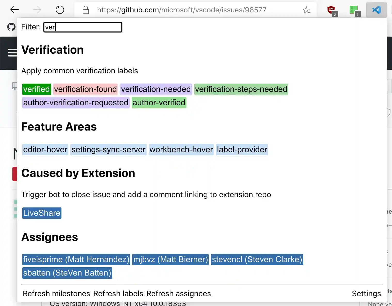Bookmark the page using the star icon
Screen dimensions: 392x306
[306, 10]
